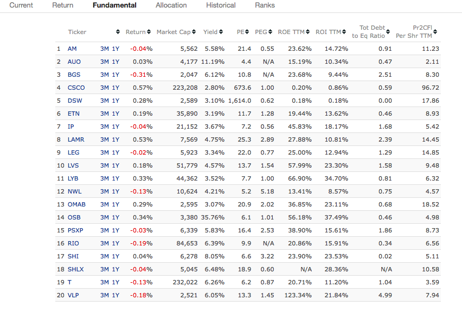The width and height of the screenshot is (462, 313).
Task: Open 1Y chart link for VLP
Action: tap(116, 295)
